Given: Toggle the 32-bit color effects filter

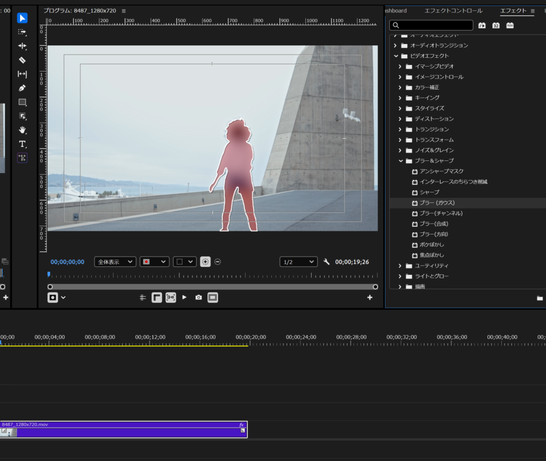Looking at the screenshot, I should pyautogui.click(x=496, y=26).
